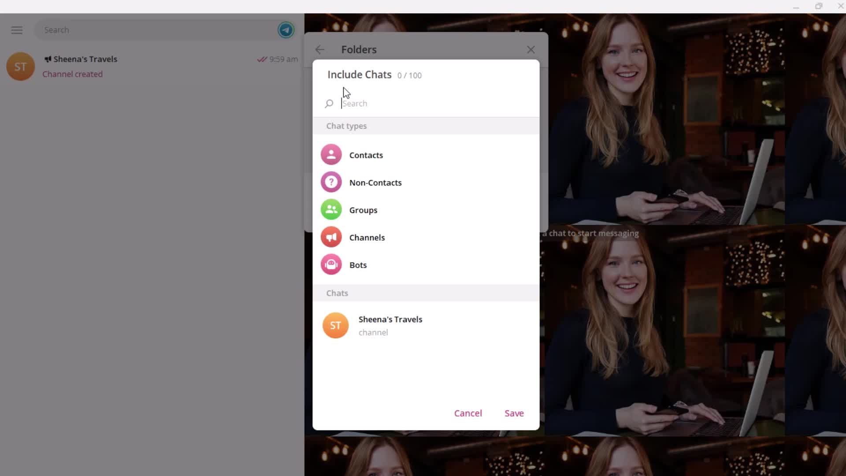This screenshot has width=846, height=476.
Task: Click the ST avatar thumbnail in the dialog
Action: point(335,325)
